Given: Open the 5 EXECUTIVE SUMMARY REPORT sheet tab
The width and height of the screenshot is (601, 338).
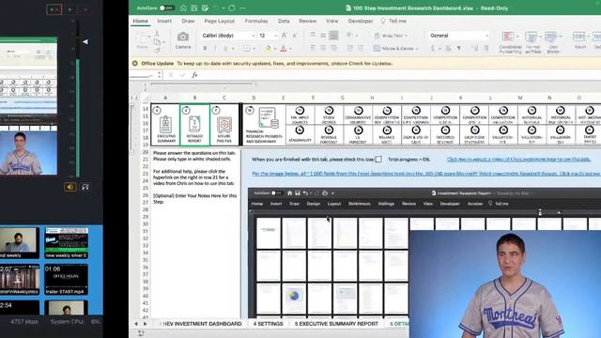Looking at the screenshot, I should tap(336, 324).
